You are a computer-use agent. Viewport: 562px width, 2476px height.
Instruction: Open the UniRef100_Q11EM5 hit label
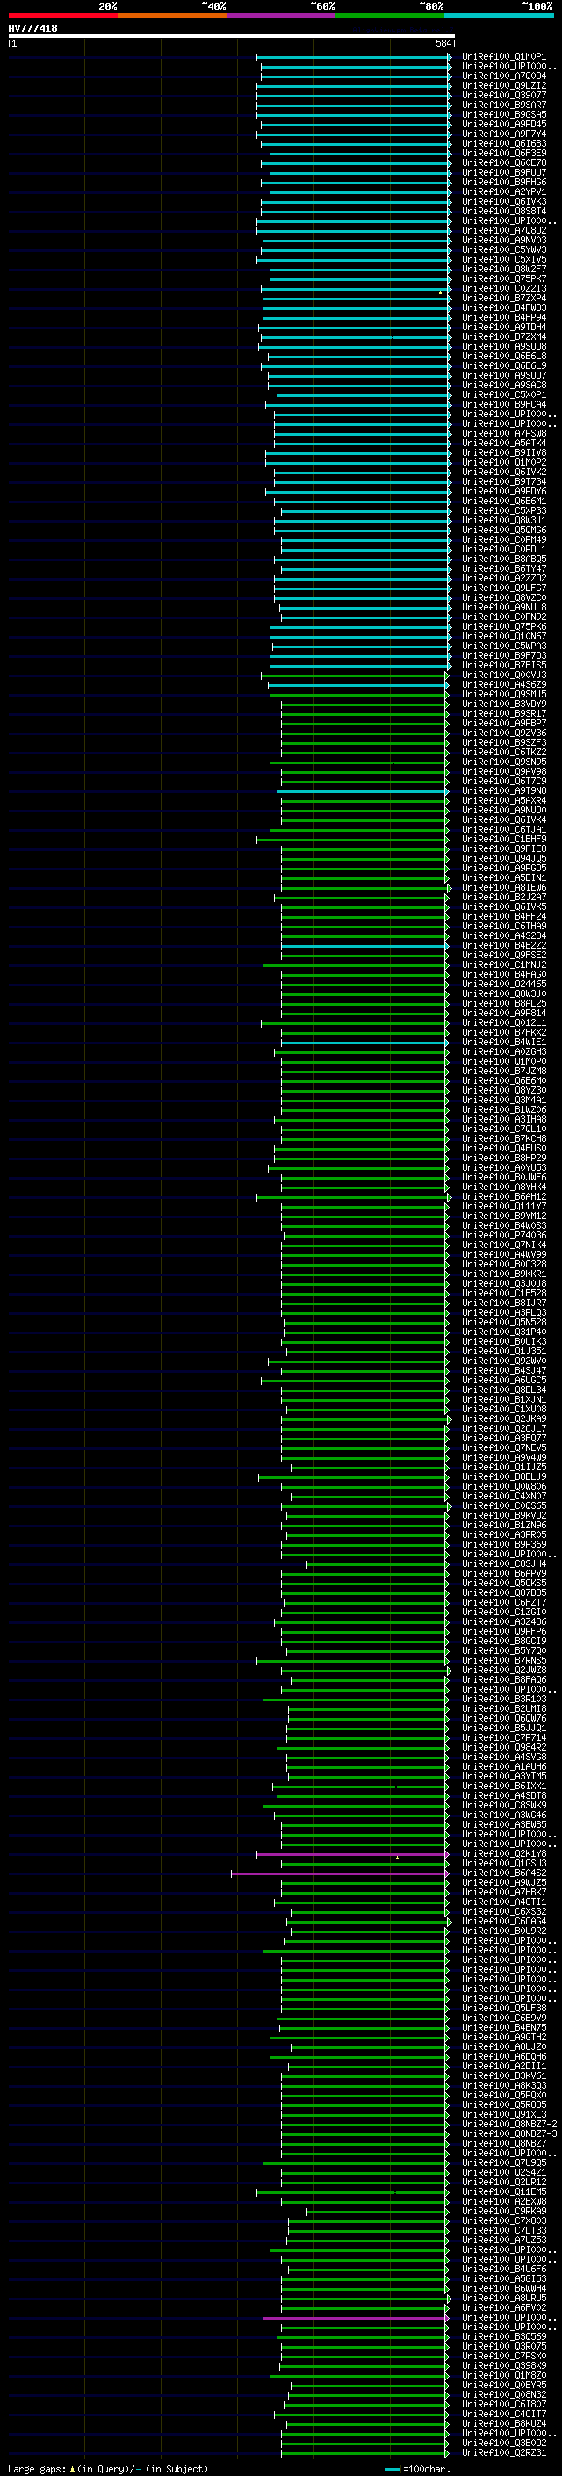(x=504, y=2192)
